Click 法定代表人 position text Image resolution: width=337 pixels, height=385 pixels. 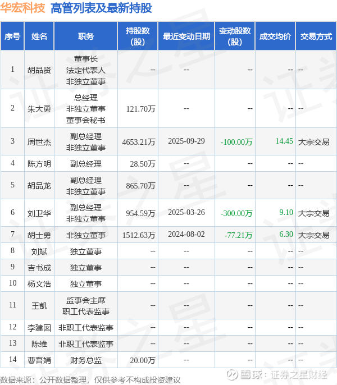click(x=86, y=70)
